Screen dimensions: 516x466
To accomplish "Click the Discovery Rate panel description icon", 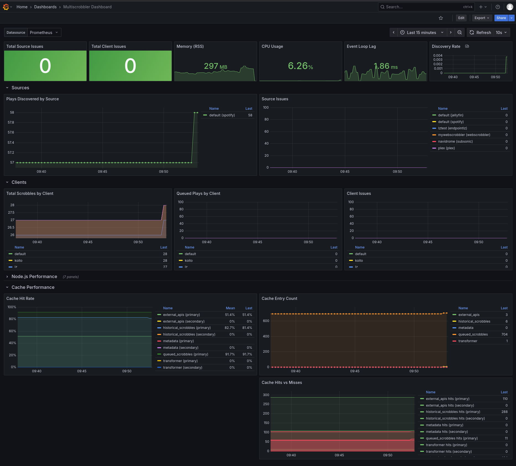I will coord(467,46).
